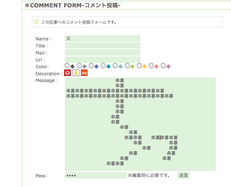Click the arrow icon beside the form notice
This screenshot has height=187, width=231.
37,22
